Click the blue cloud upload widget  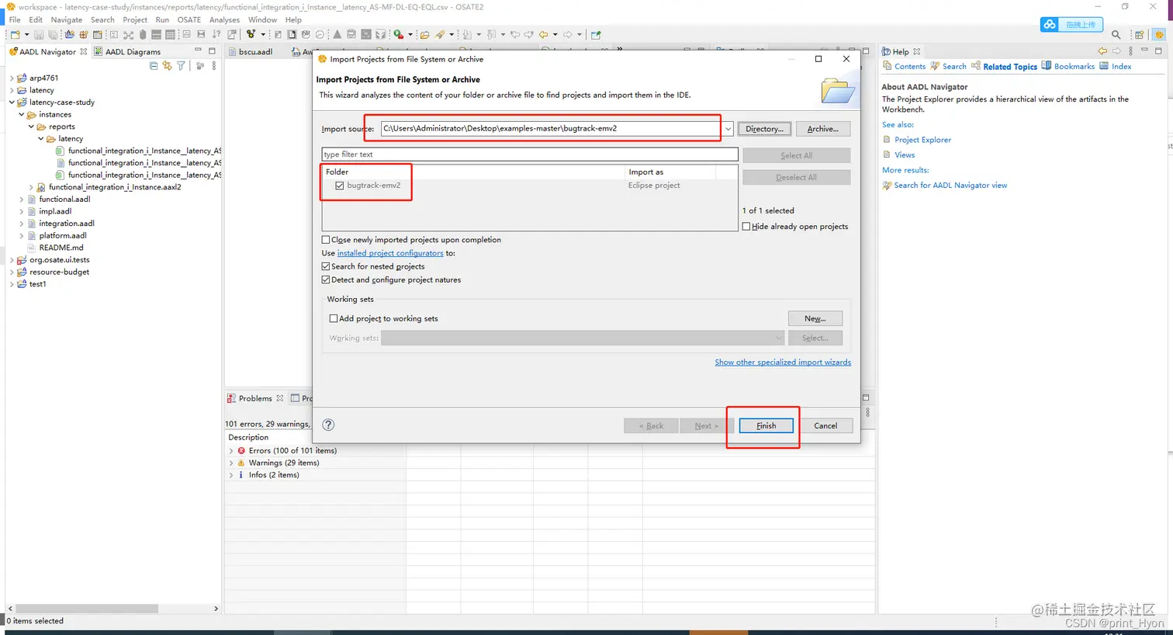point(1071,25)
